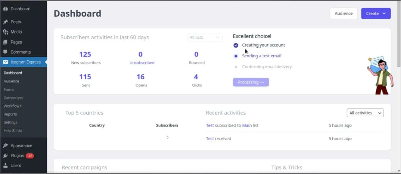Select the Pages icon in sidebar
Screen dimensions: 401x174
pyautogui.click(x=5, y=42)
